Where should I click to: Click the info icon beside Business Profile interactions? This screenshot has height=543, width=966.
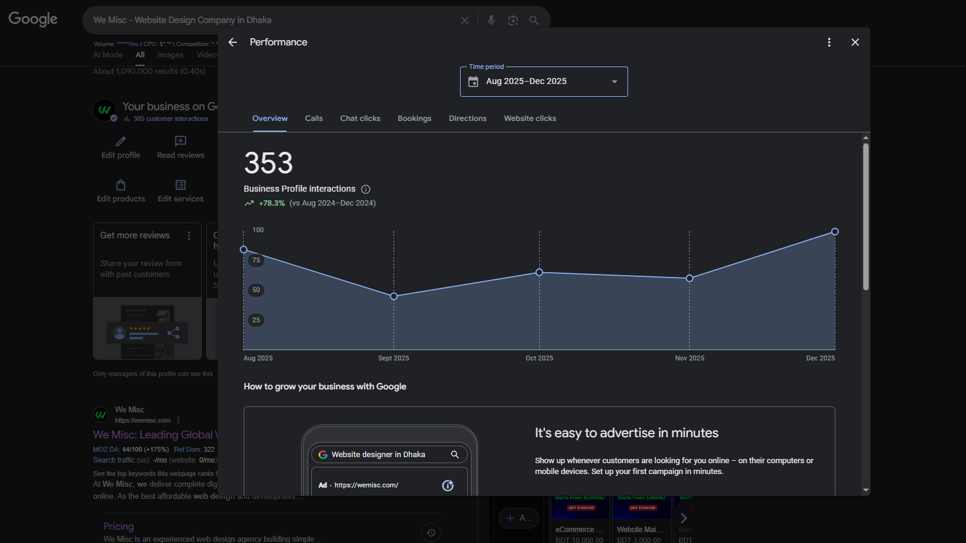(366, 189)
